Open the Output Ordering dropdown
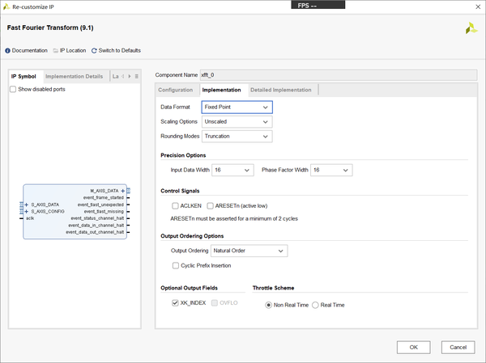486x363 pixels. [244, 251]
